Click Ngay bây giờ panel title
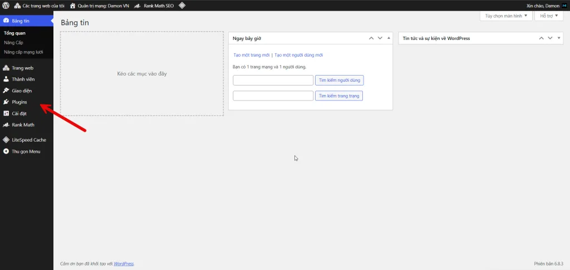570x270 pixels. pos(247,38)
